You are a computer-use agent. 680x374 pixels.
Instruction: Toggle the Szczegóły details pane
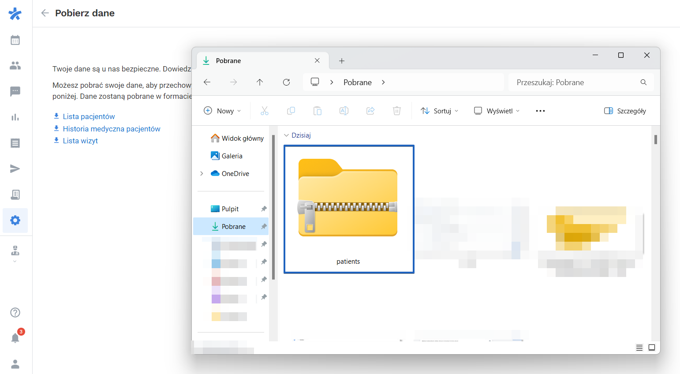point(624,111)
